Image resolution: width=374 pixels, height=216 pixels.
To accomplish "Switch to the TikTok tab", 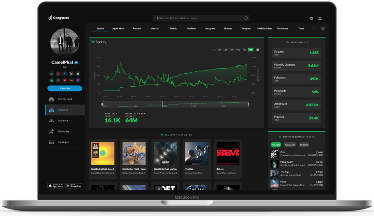I will point(173,28).
